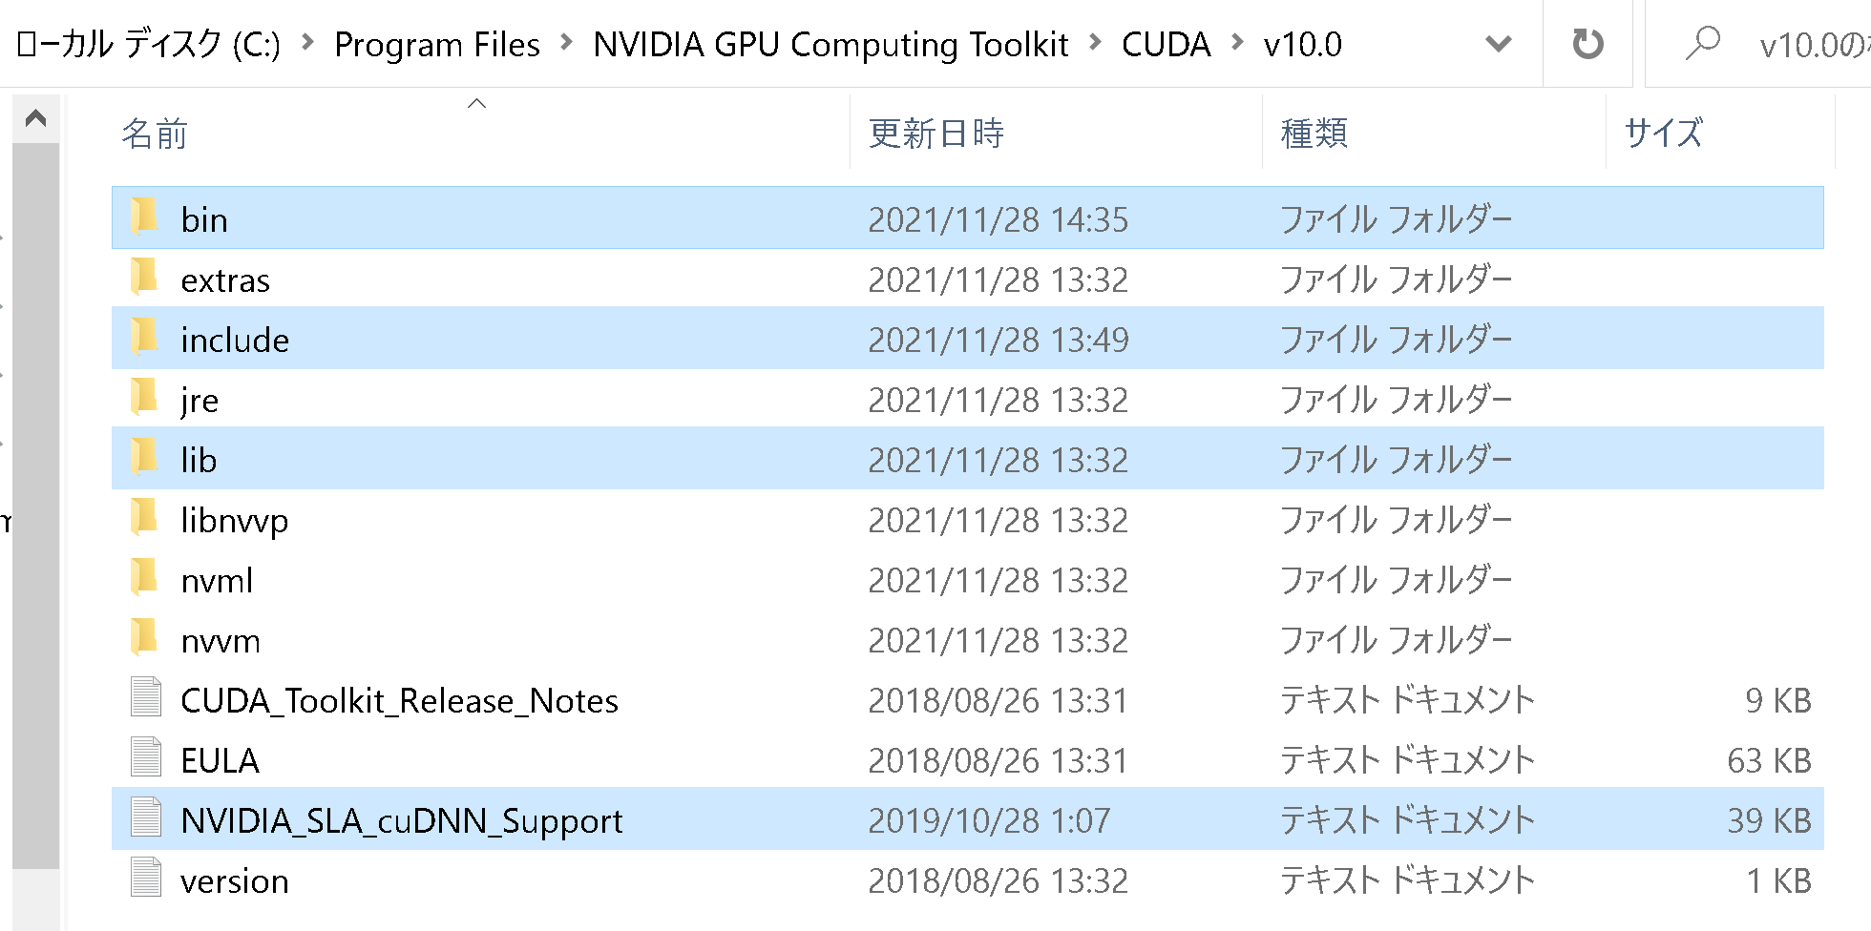The width and height of the screenshot is (1871, 931).
Task: Click the search magnifier icon
Action: click(1702, 44)
